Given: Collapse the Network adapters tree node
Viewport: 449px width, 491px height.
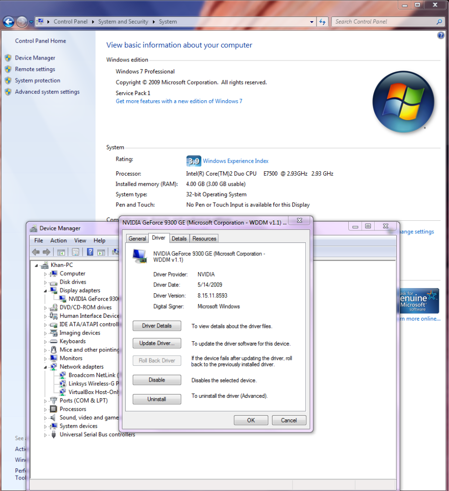Looking at the screenshot, I should [46, 367].
